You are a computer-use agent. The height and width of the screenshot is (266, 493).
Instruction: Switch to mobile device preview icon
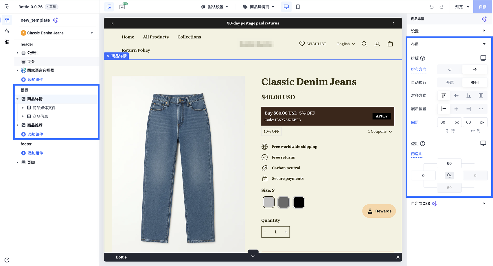(x=298, y=7)
